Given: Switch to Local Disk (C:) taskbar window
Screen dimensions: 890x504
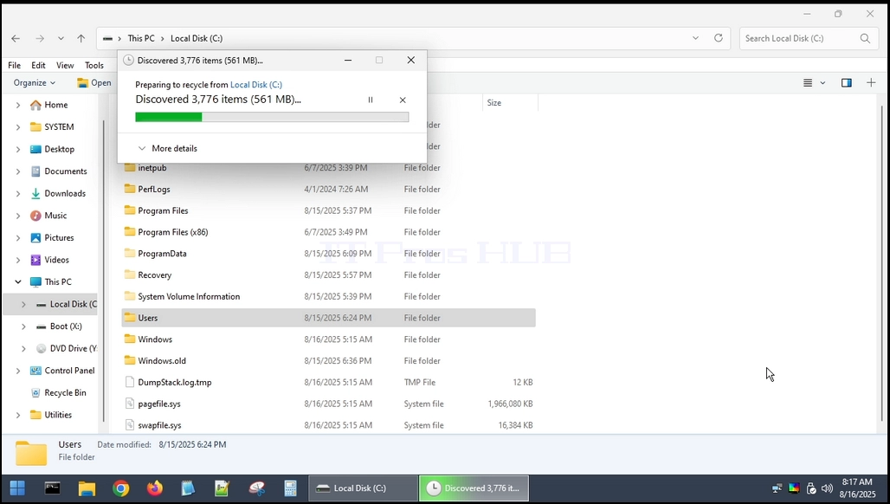Looking at the screenshot, I should tap(363, 488).
